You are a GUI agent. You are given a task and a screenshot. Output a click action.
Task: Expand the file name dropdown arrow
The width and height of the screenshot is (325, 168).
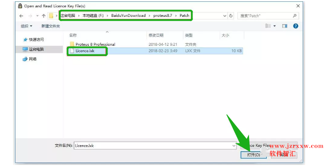[234, 146]
